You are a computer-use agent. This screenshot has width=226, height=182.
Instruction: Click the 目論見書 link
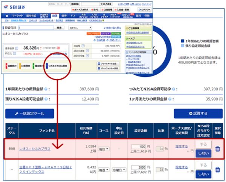point(101,40)
